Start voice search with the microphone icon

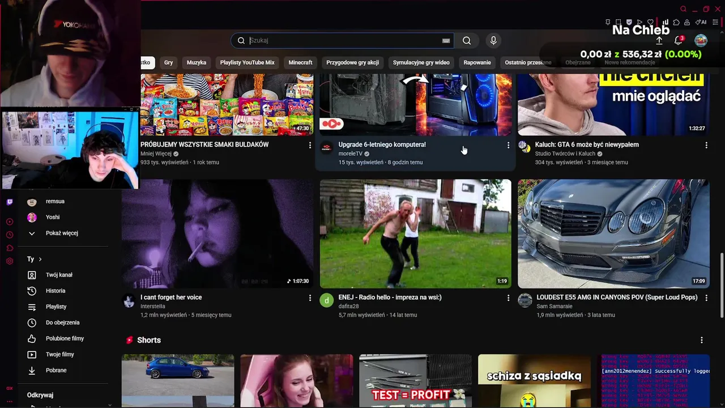pyautogui.click(x=493, y=40)
